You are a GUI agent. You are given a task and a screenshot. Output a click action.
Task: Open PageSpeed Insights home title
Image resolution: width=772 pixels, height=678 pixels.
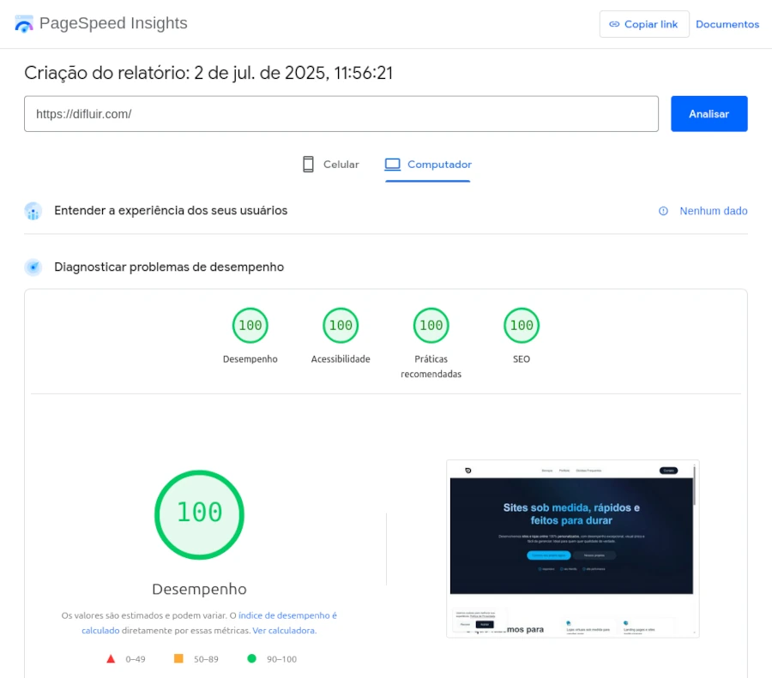click(x=113, y=23)
